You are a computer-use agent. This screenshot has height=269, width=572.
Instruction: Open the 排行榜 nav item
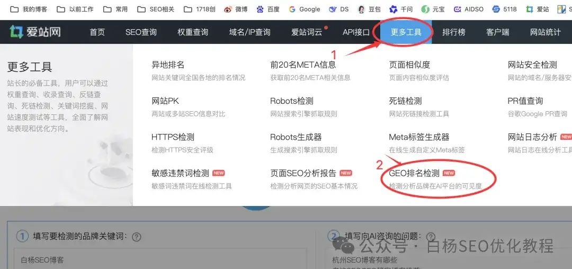454,32
